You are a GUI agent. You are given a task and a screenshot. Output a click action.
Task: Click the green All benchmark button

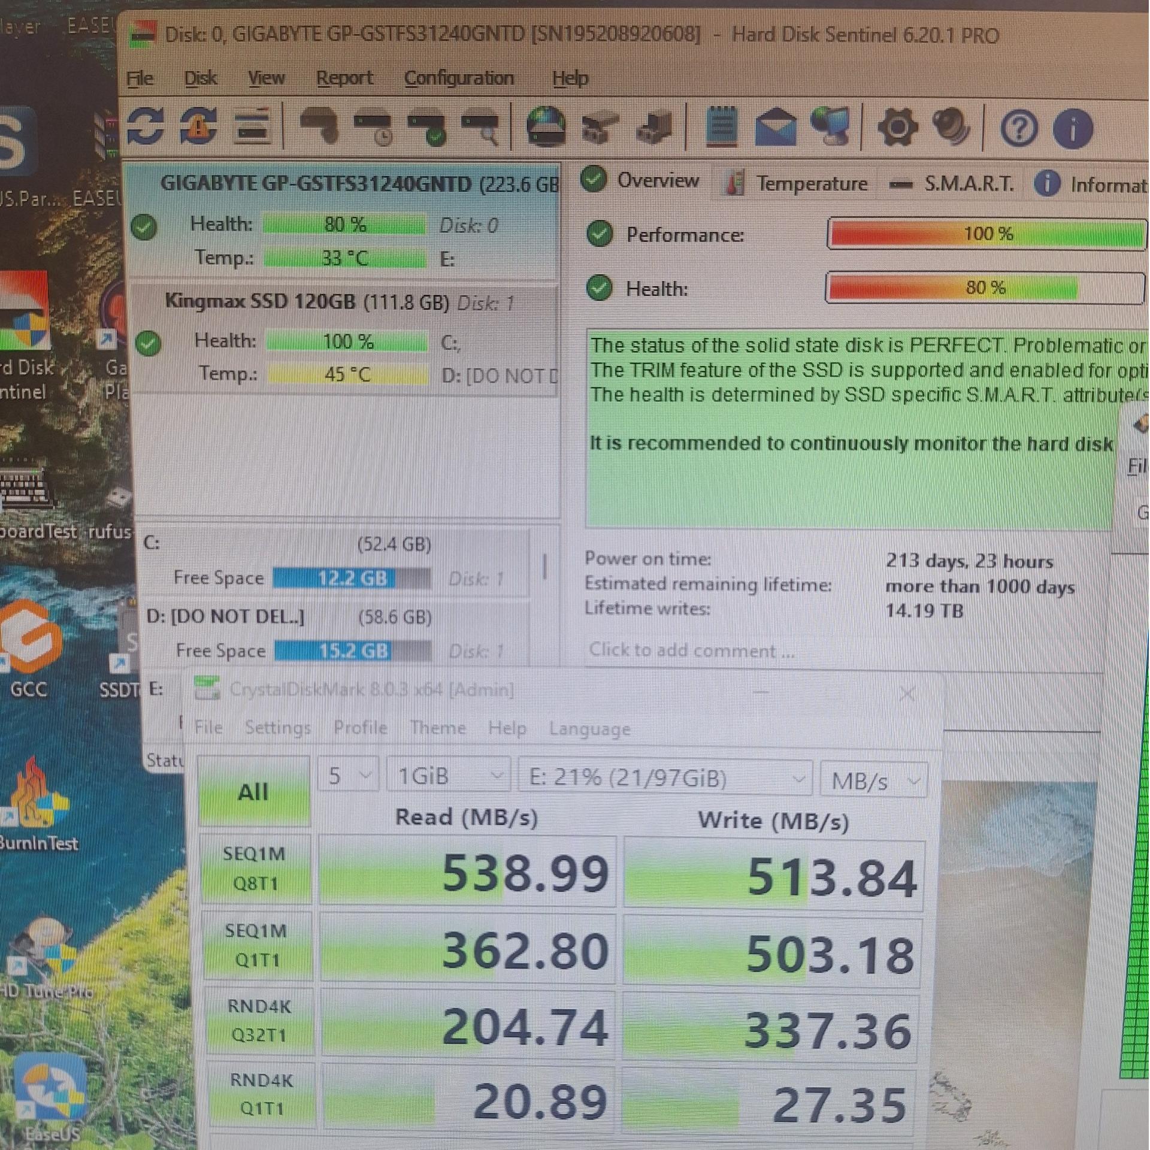click(253, 791)
